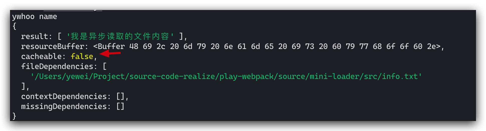Click the green Chinese result string
Viewport: 486px width, 131px height.
pos(120,36)
